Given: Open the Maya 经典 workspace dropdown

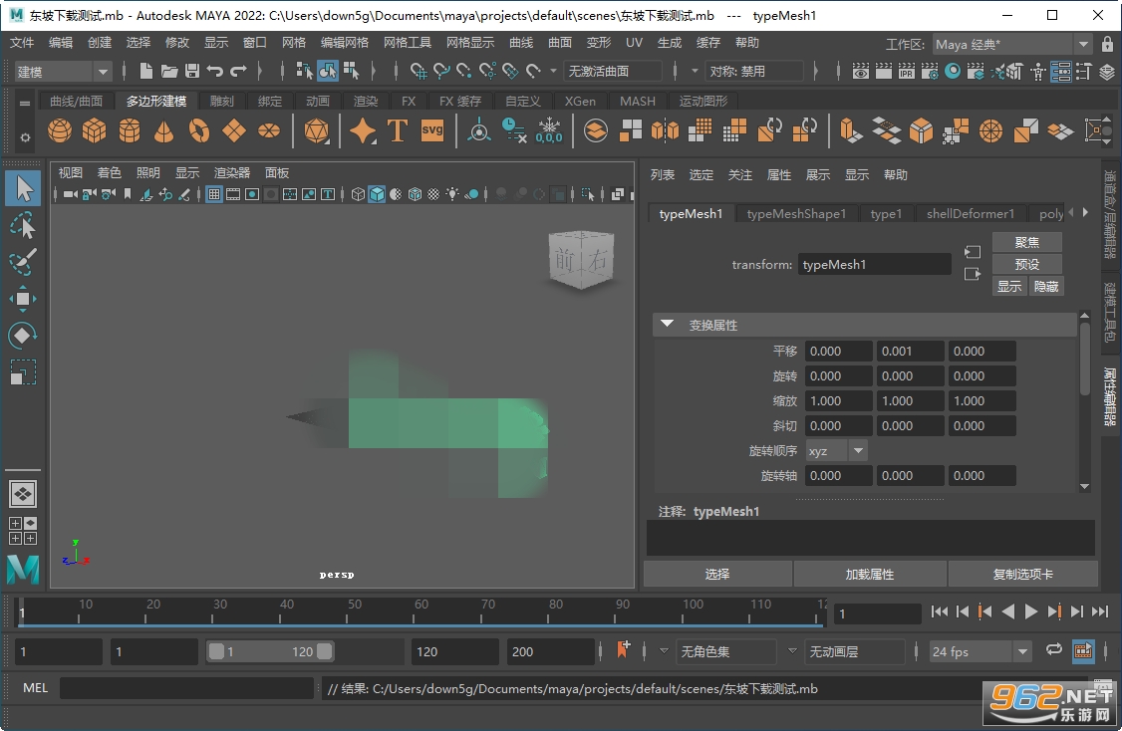Looking at the screenshot, I should click(x=1011, y=45).
